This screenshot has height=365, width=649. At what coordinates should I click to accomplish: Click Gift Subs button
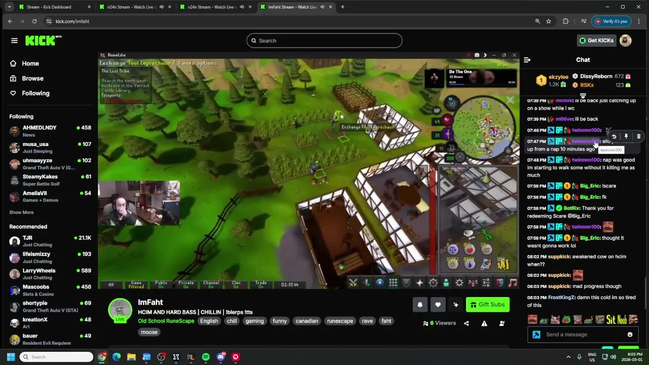pyautogui.click(x=487, y=305)
